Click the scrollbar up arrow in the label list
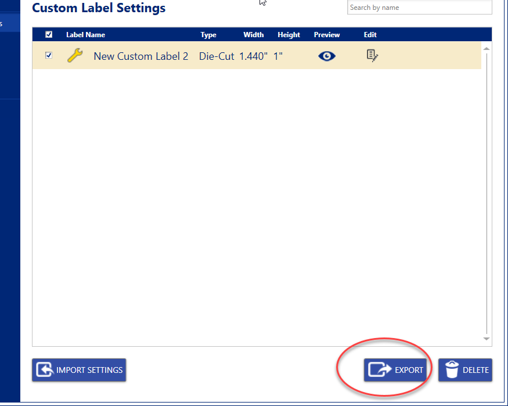 click(x=487, y=49)
